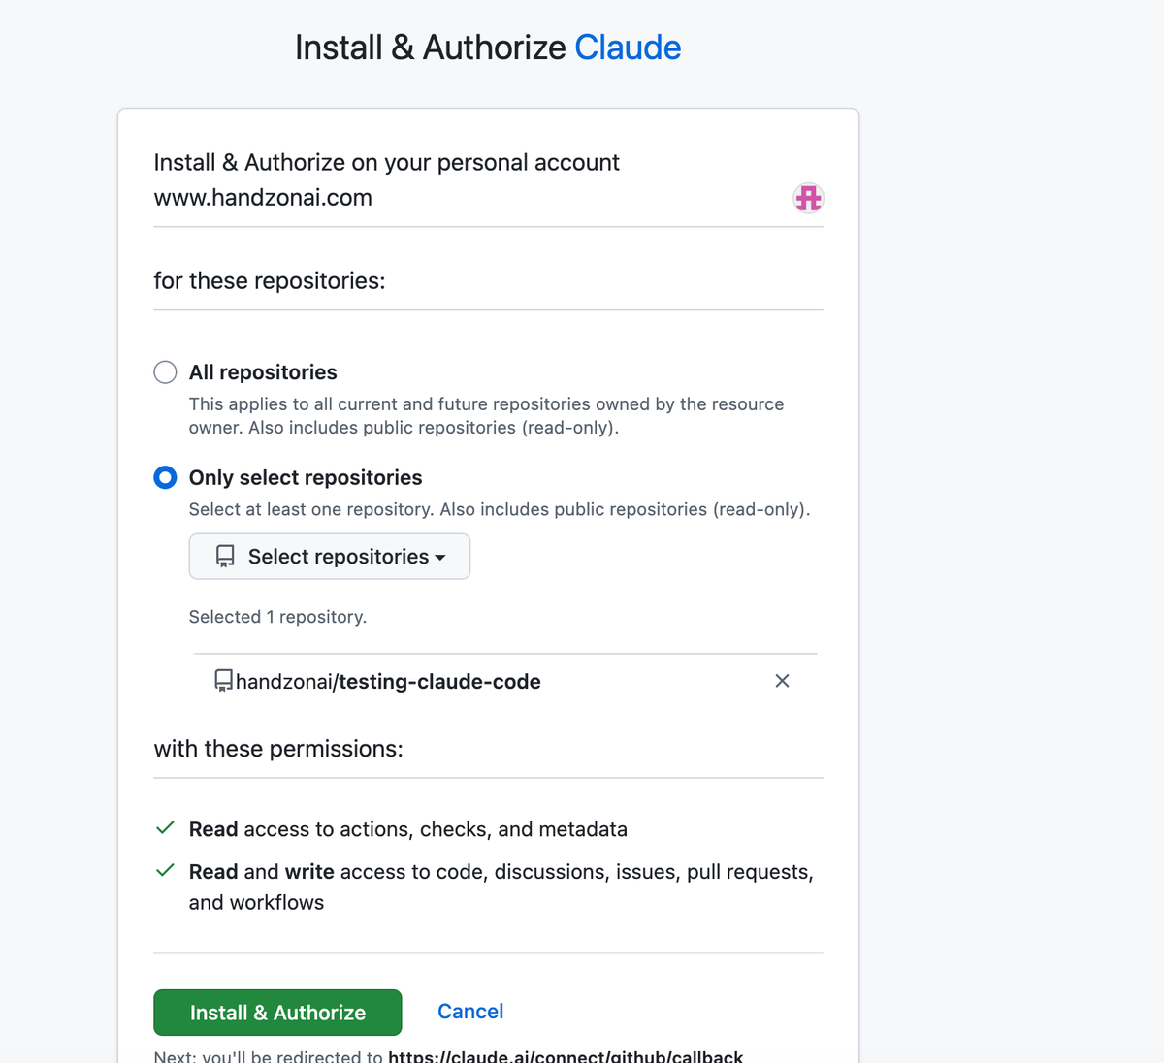
Task: Click the dropdown caret on Select repositories
Action: click(441, 557)
